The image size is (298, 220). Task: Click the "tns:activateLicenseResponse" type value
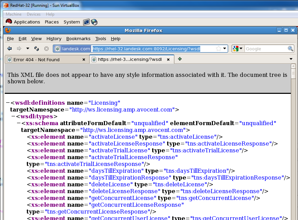[x=228, y=143]
